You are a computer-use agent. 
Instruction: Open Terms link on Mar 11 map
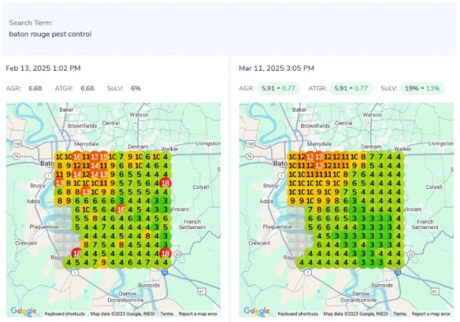coord(400,313)
